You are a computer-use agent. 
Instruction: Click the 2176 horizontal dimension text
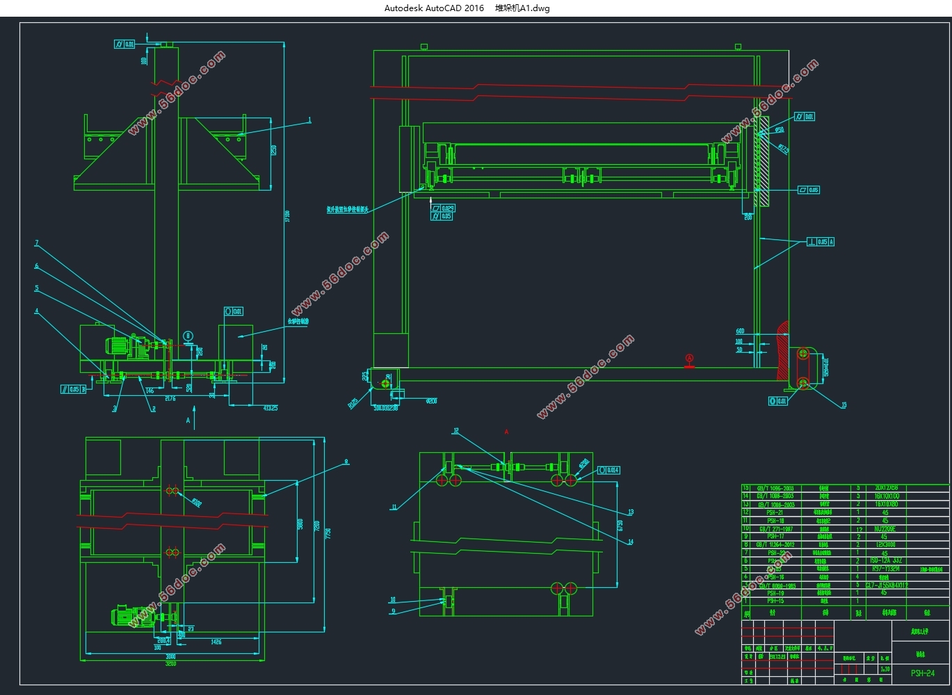(x=170, y=399)
